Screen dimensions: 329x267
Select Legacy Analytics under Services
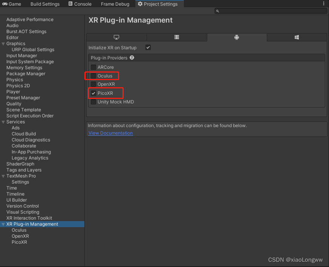pyautogui.click(x=30, y=158)
